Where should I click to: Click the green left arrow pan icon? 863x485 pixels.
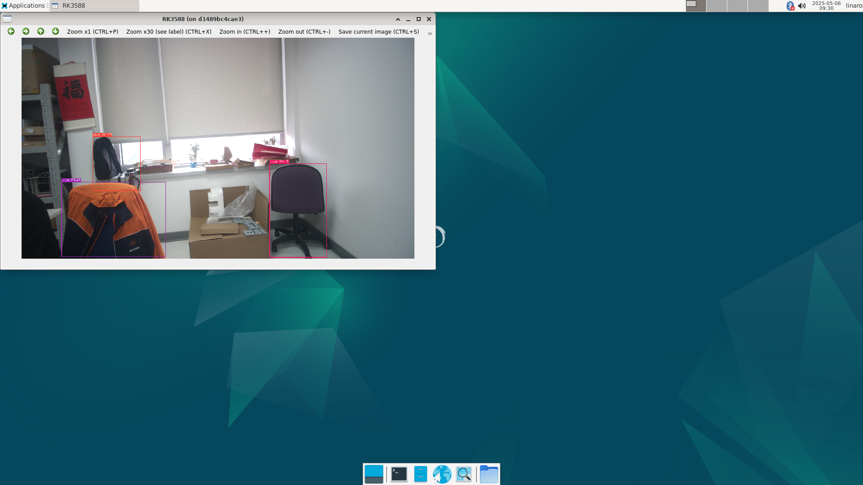point(11,31)
